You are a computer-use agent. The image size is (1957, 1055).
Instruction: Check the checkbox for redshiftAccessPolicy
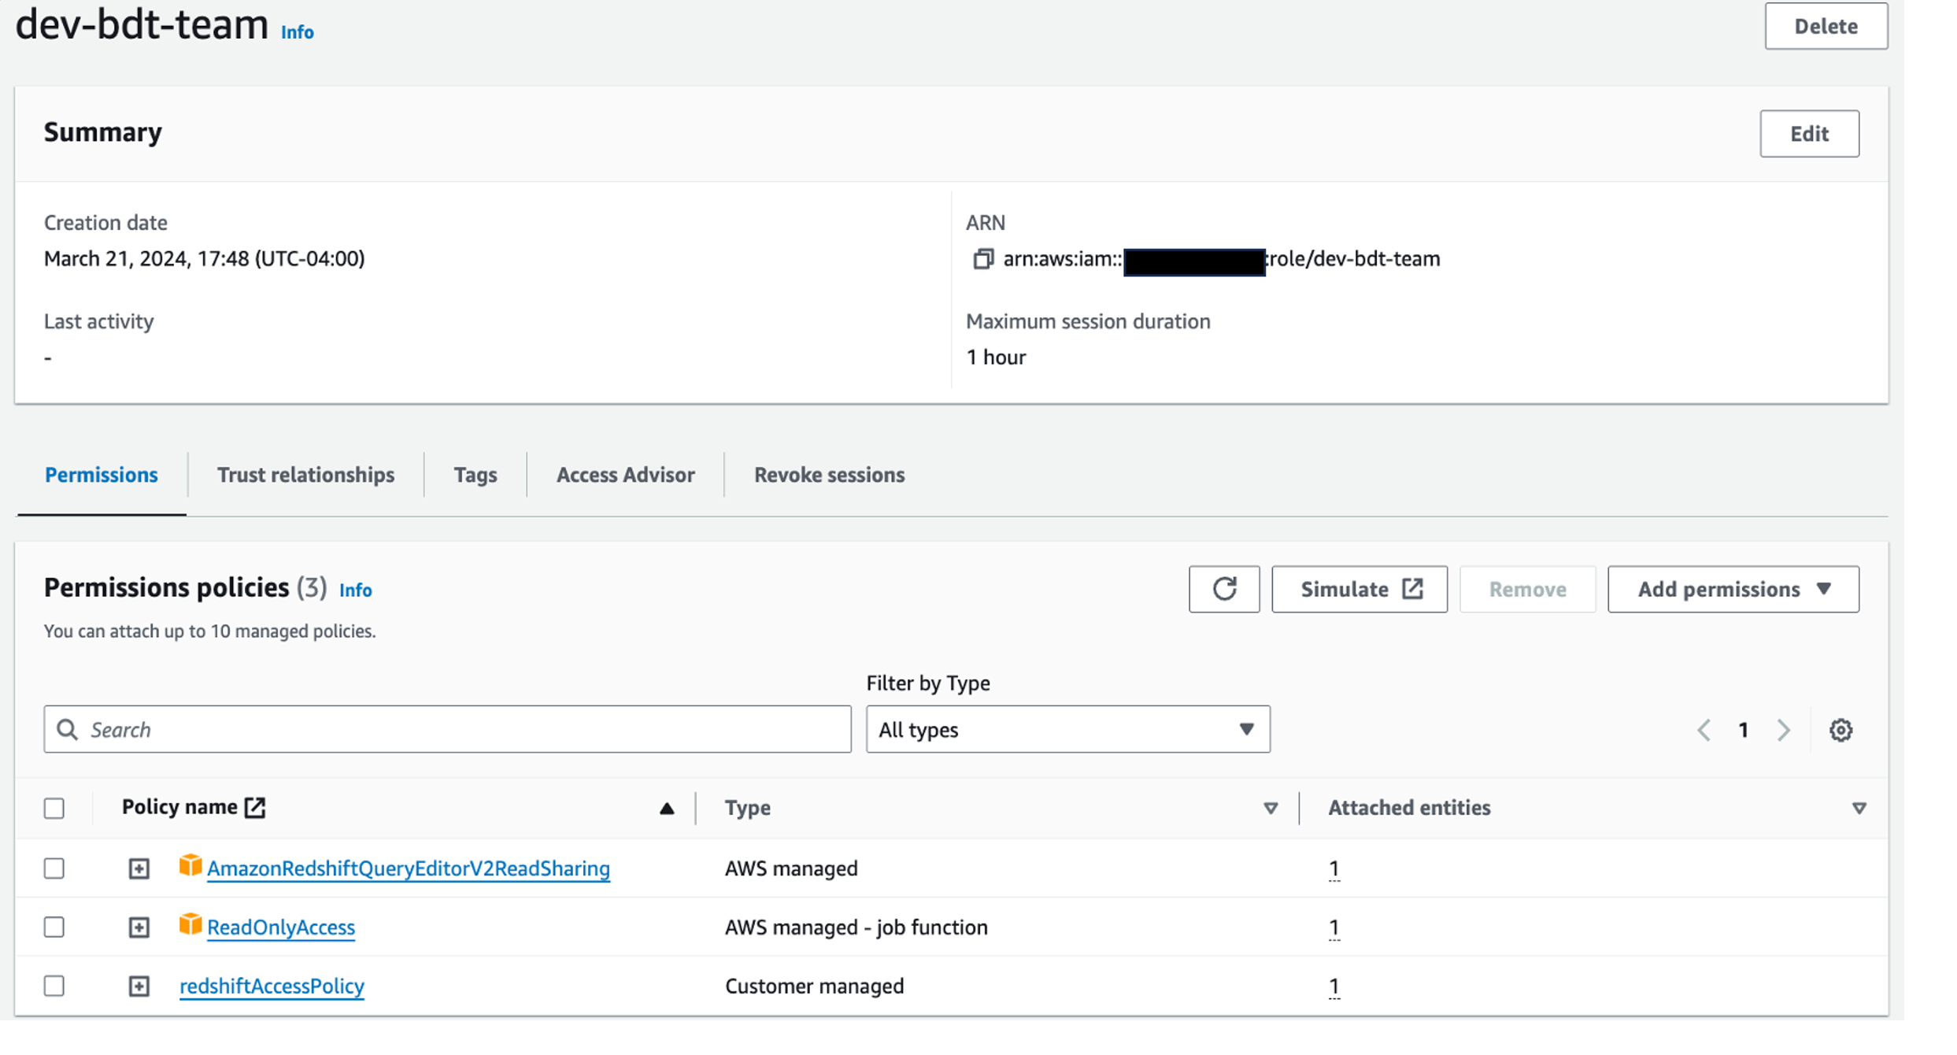(x=54, y=986)
